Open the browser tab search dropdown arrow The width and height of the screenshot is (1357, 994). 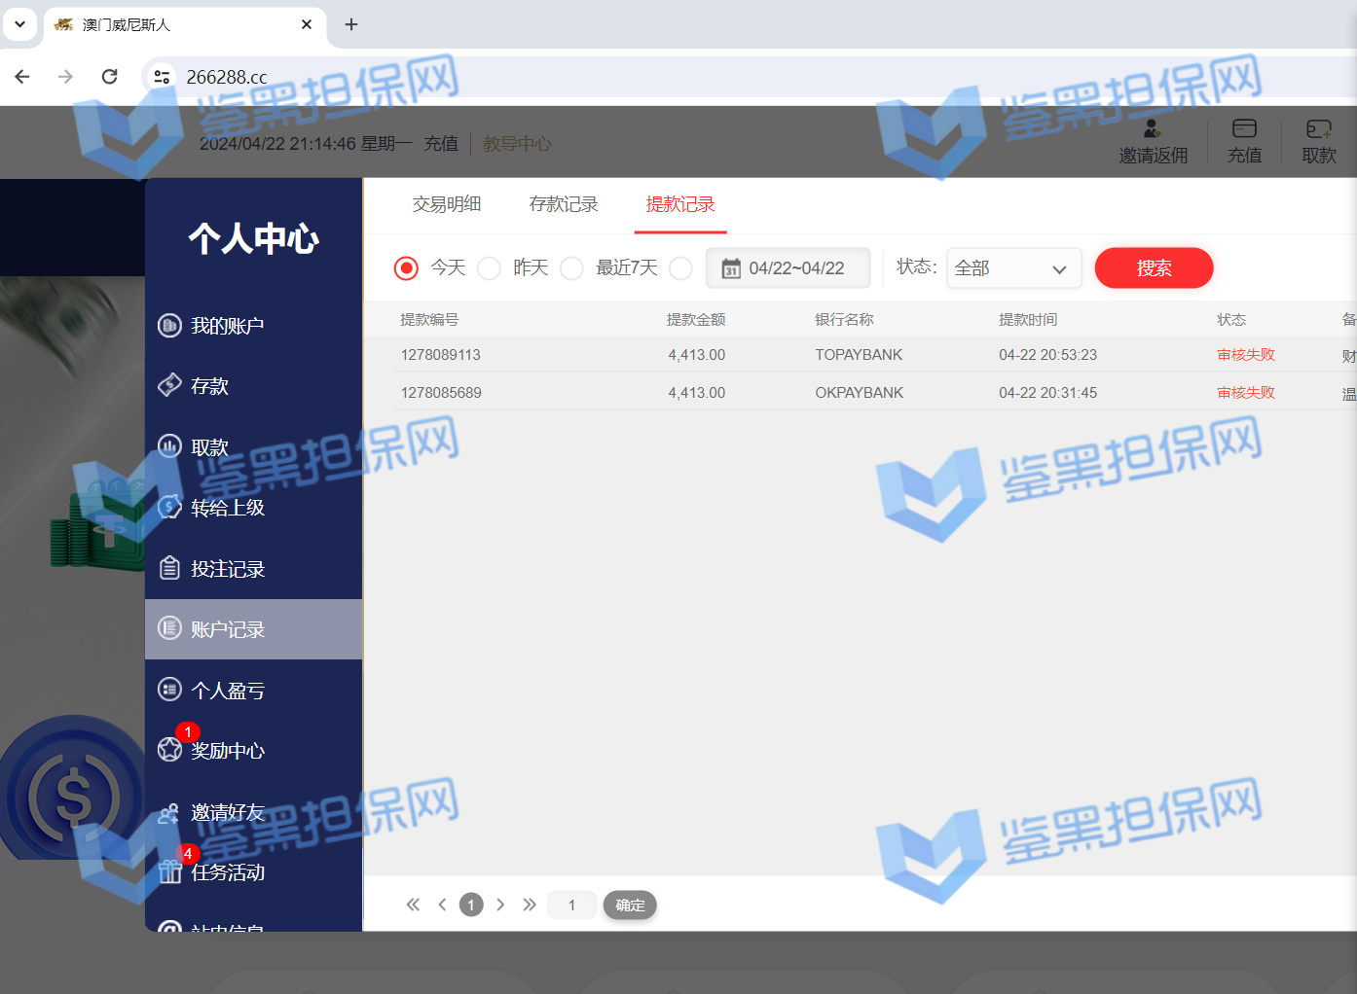tap(19, 24)
